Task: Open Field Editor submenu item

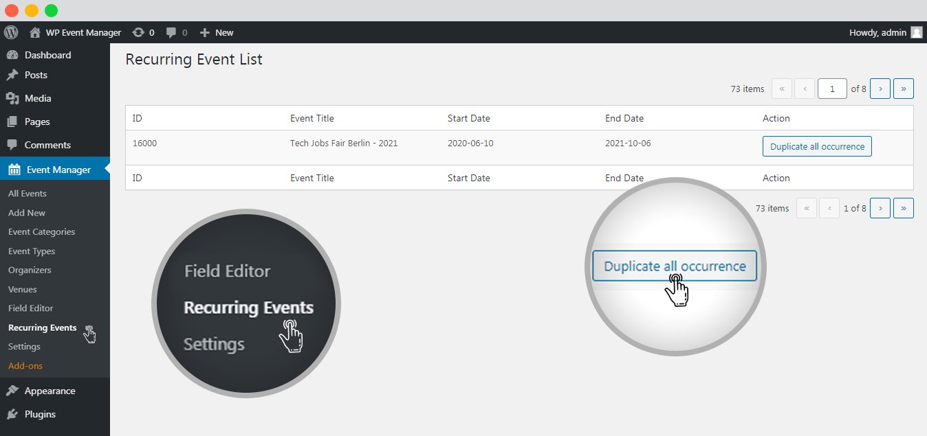Action: click(30, 308)
